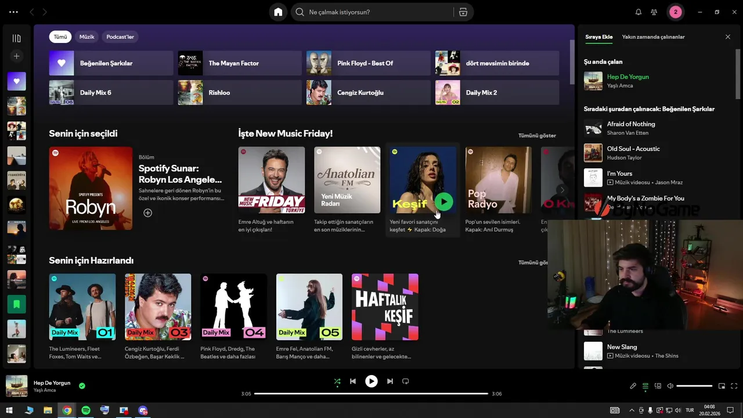Open the notifications bell
Image resolution: width=743 pixels, height=418 pixels.
[x=639, y=12]
